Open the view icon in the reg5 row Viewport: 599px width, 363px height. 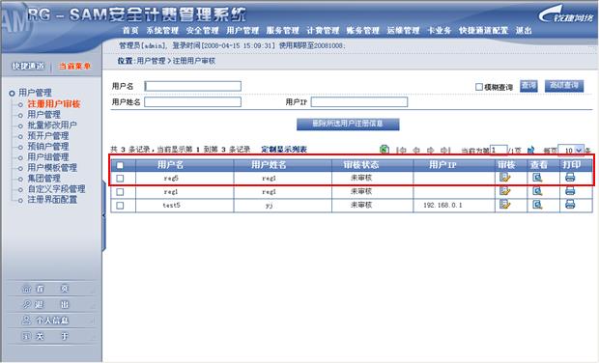click(x=537, y=177)
